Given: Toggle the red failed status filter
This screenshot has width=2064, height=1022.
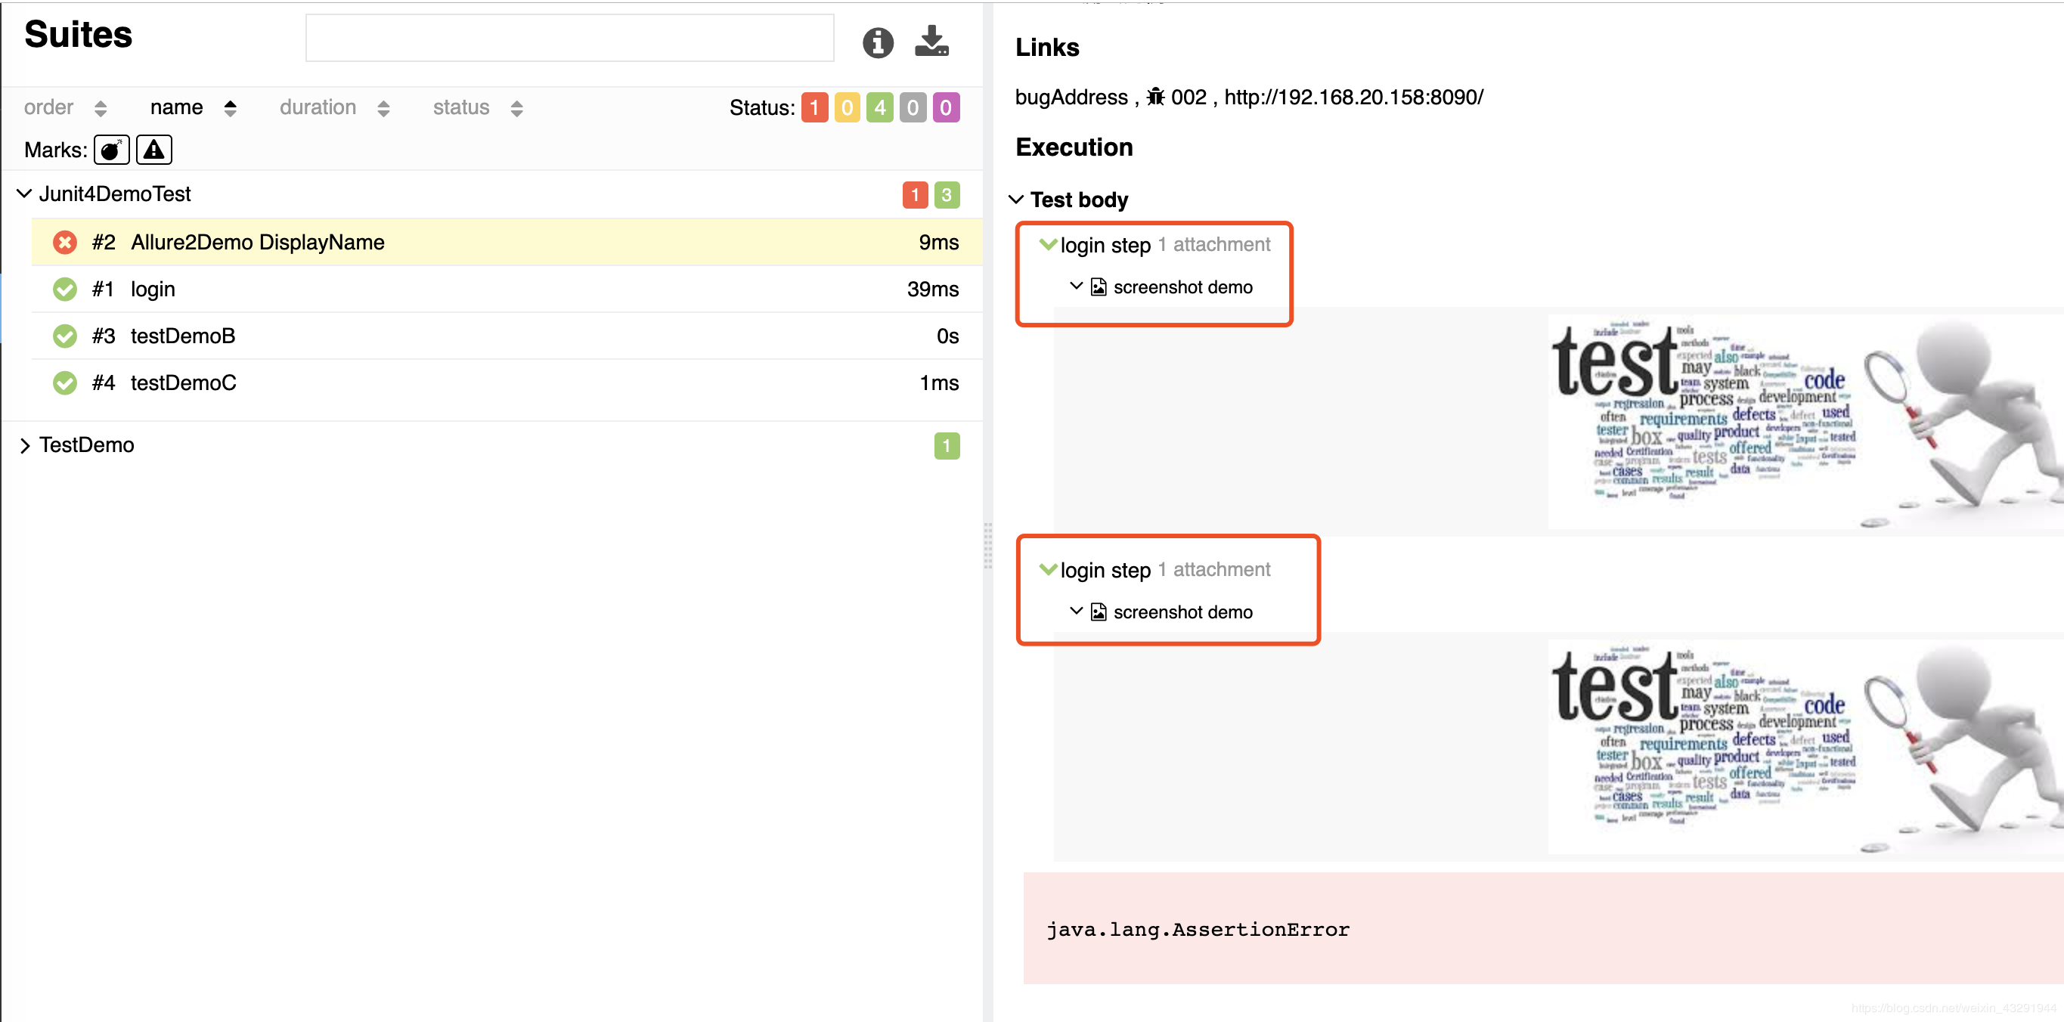Looking at the screenshot, I should [x=814, y=107].
